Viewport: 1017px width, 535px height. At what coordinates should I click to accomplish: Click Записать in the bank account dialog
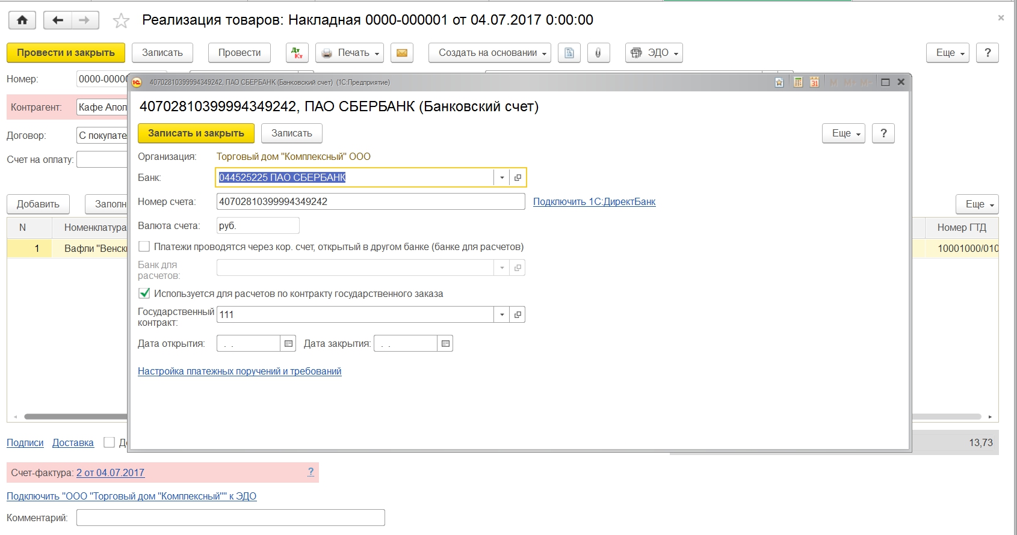[x=292, y=133]
